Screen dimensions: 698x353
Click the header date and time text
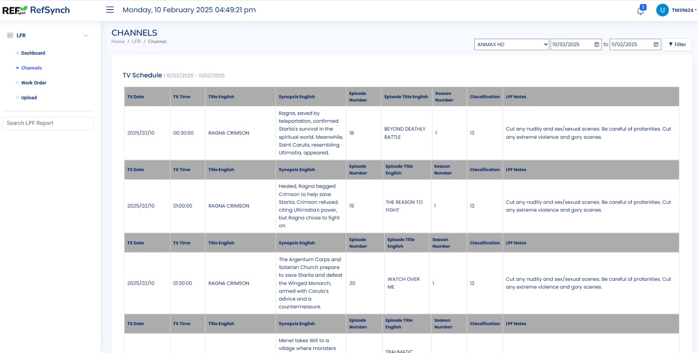tap(189, 10)
